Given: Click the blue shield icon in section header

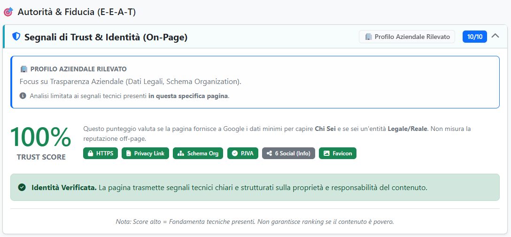Looking at the screenshot, I should point(16,37).
